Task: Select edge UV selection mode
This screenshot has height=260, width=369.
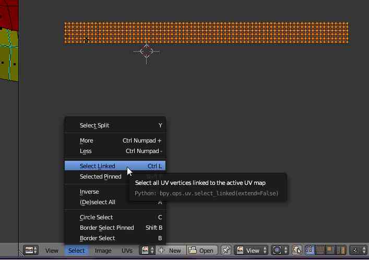Action: coord(320,250)
